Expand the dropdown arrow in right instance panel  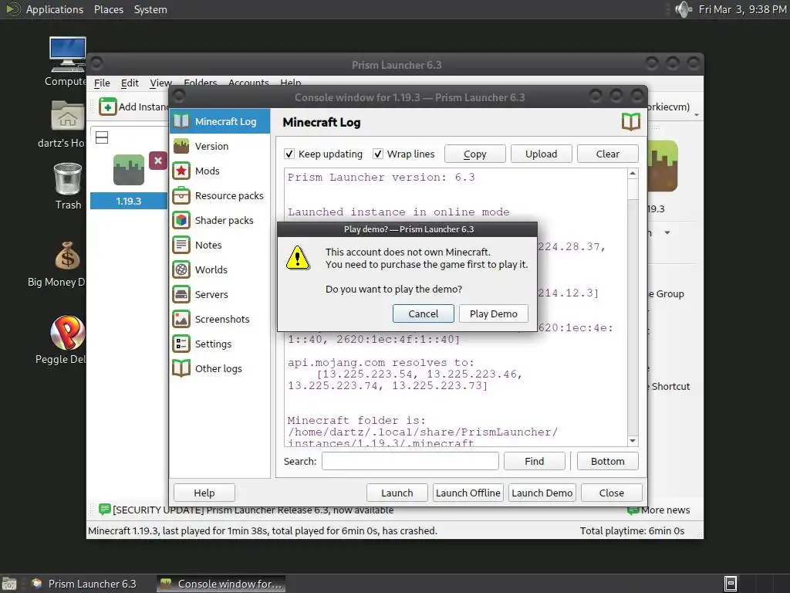(x=667, y=233)
